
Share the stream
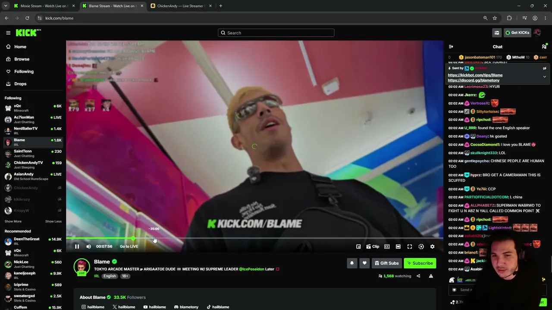click(418, 276)
